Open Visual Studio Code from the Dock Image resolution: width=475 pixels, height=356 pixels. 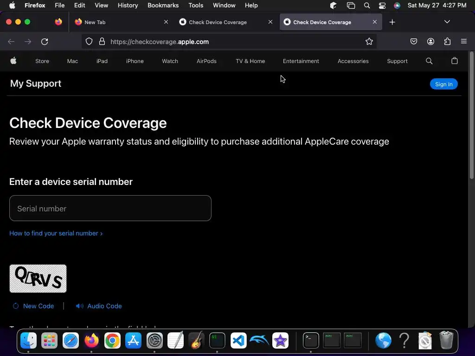click(238, 341)
